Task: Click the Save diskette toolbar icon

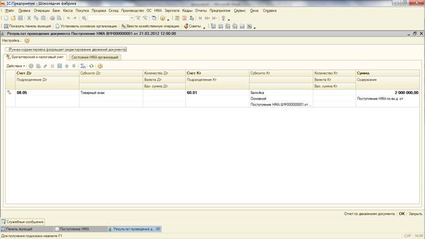Action: [x=20, y=18]
